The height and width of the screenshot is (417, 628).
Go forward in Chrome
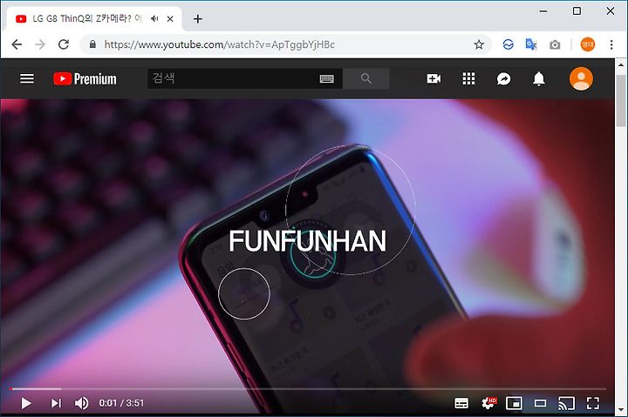coord(40,44)
